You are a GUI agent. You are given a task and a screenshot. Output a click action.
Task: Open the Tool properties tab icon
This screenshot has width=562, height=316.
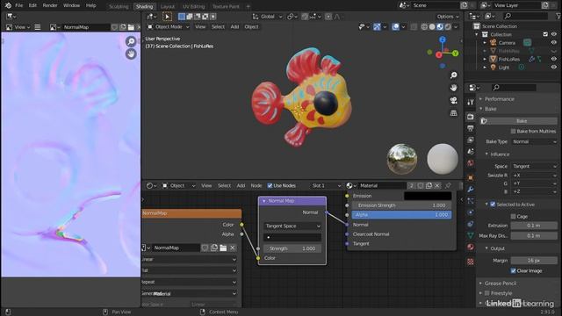(471, 103)
